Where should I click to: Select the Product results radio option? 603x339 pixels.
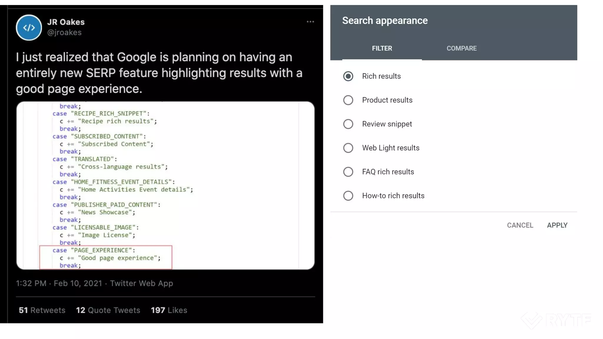348,100
